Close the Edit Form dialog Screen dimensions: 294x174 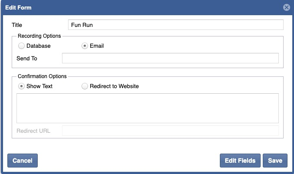(286, 7)
